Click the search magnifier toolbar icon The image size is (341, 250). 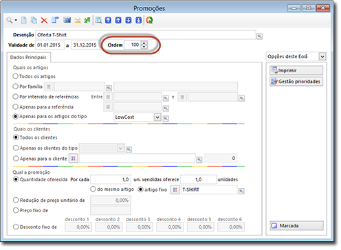(10, 21)
